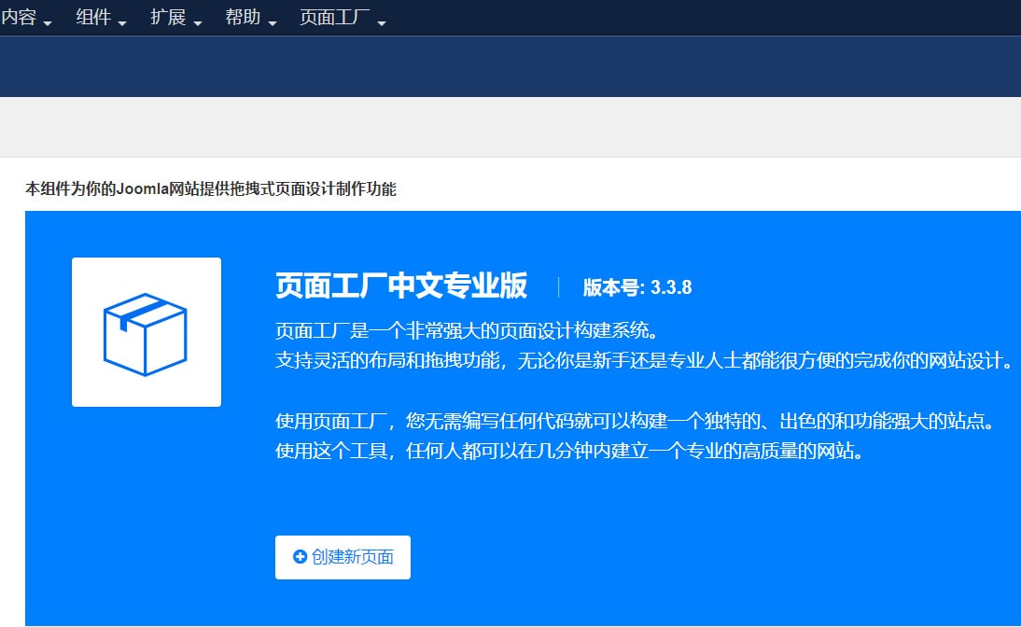Click the line 页面工厂是一个非常强大的页面设计构建系统
1021x627 pixels.
click(468, 330)
